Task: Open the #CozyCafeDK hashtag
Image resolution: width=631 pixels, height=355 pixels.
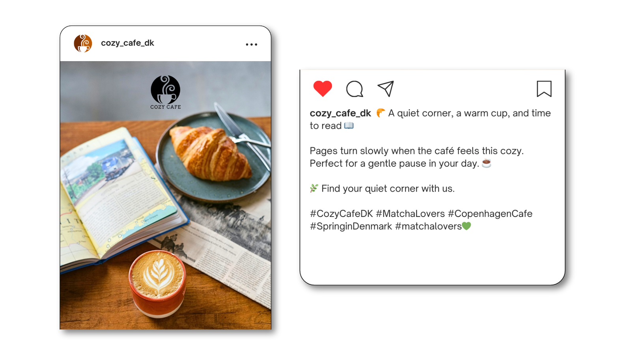Action: (x=342, y=214)
